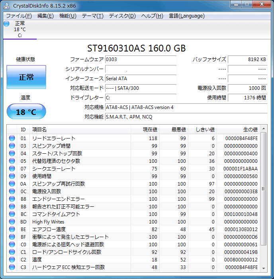The width and height of the screenshot is (274, 279).
Task: Click status icon for C0 磁気ヘッド退避回数
Action: click(12, 245)
